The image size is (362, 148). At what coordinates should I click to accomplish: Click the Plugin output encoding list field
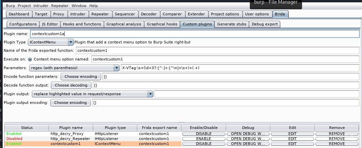226,103
